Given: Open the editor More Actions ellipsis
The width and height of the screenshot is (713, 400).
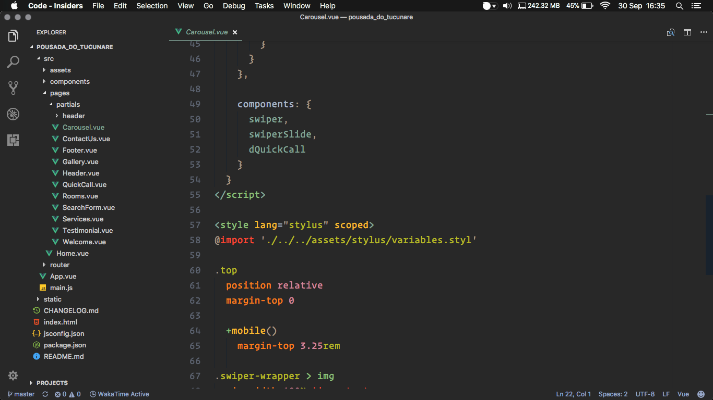Looking at the screenshot, I should click(x=704, y=32).
